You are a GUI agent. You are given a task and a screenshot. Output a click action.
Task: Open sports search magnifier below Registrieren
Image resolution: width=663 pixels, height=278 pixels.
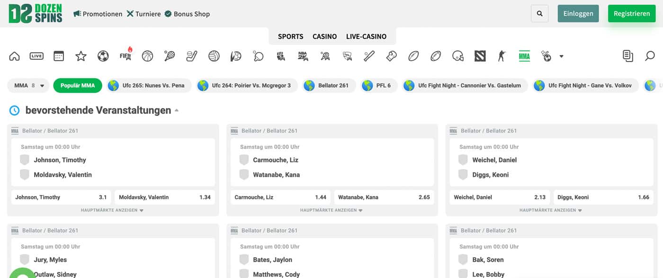coord(650,56)
